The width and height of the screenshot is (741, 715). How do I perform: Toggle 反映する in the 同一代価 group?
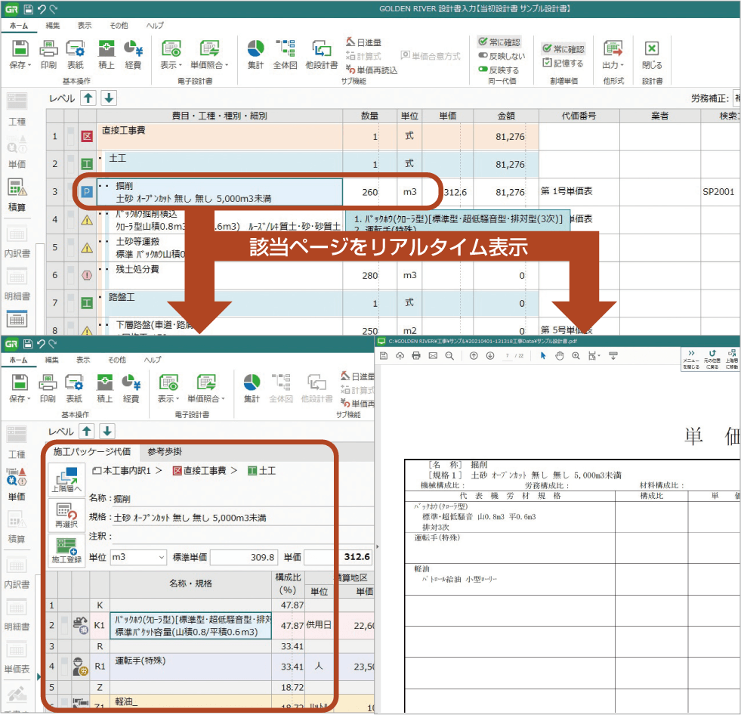(499, 70)
